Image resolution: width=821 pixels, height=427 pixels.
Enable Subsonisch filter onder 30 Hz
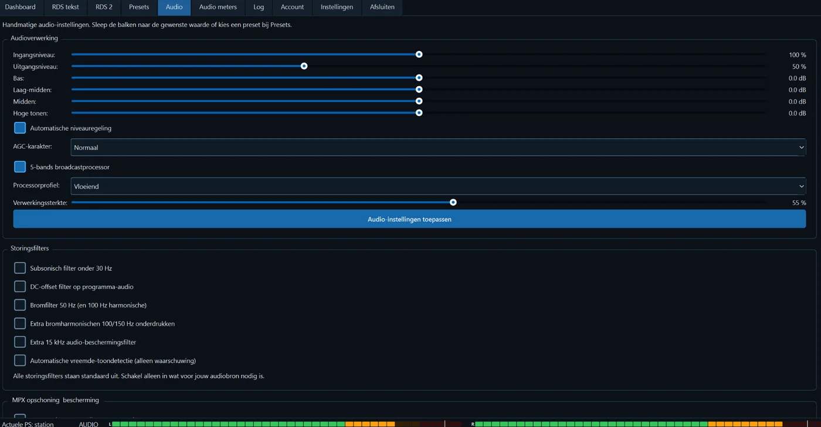click(x=20, y=268)
